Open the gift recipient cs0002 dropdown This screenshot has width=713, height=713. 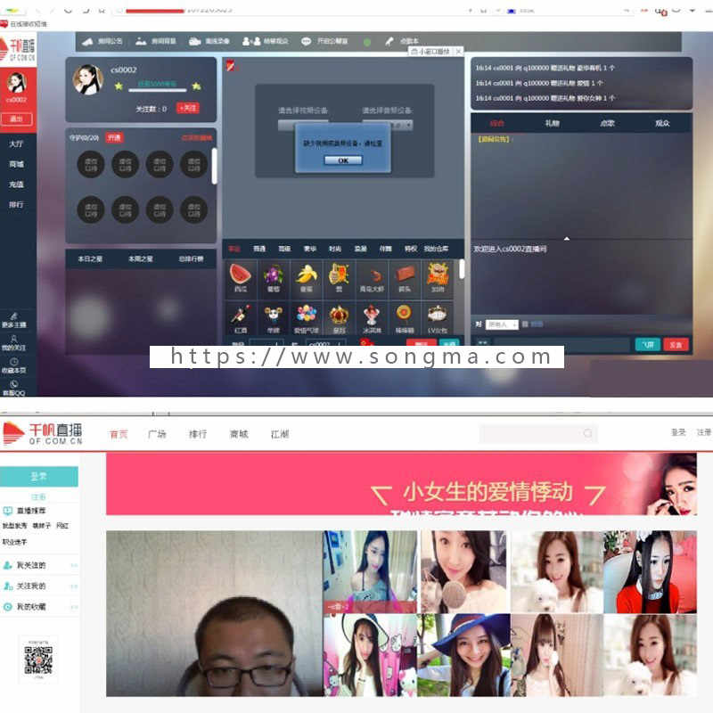coord(325,344)
